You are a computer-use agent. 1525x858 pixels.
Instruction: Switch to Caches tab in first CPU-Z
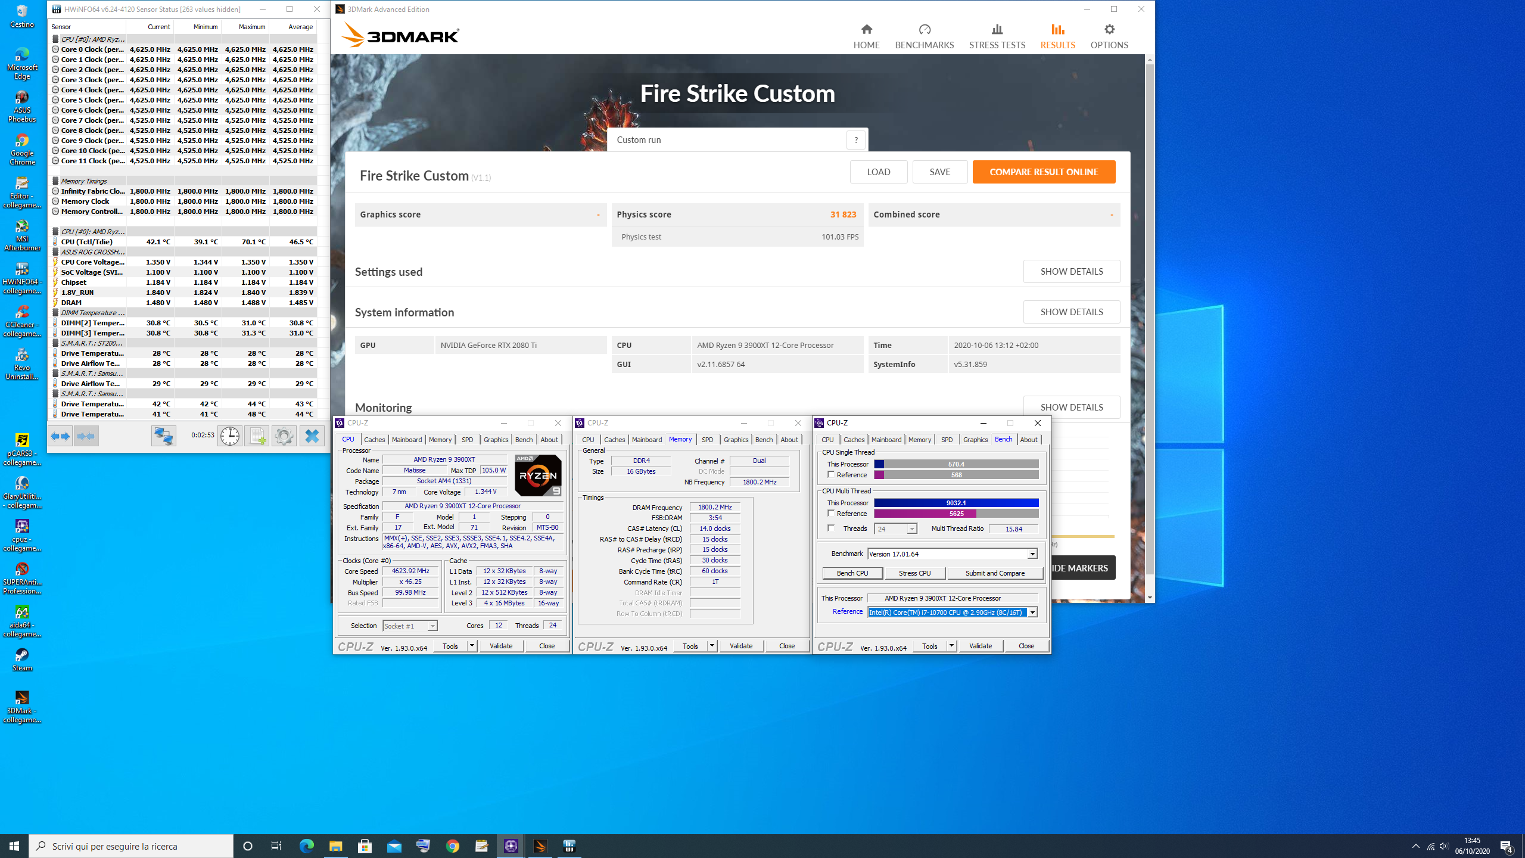[x=375, y=440]
